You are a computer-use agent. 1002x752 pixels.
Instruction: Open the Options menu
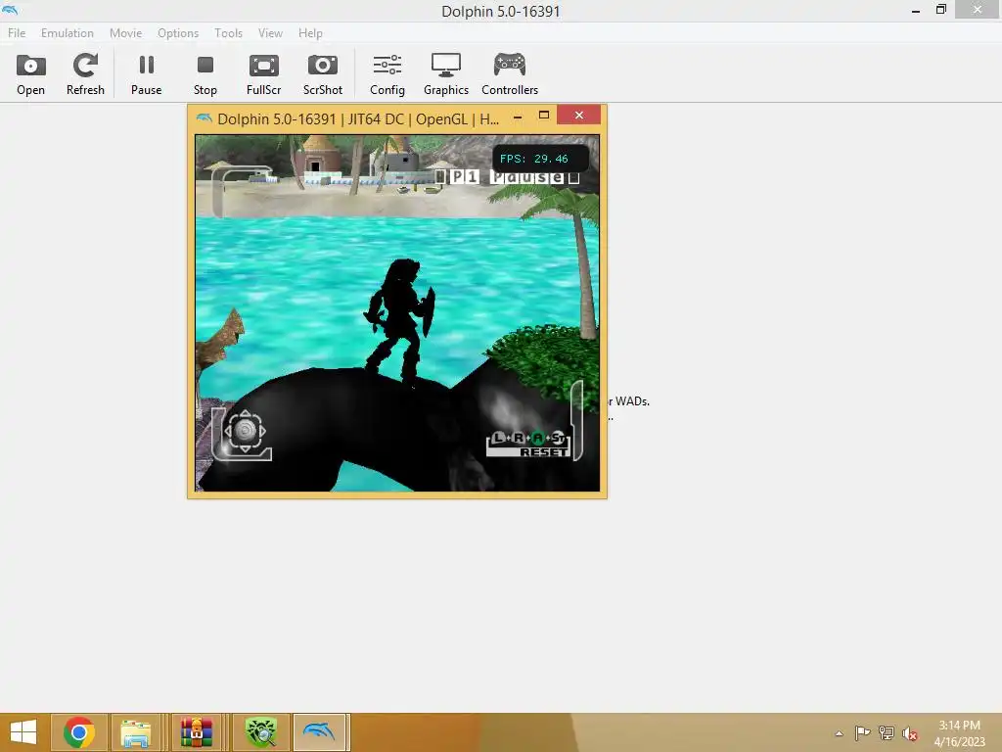[x=178, y=33]
